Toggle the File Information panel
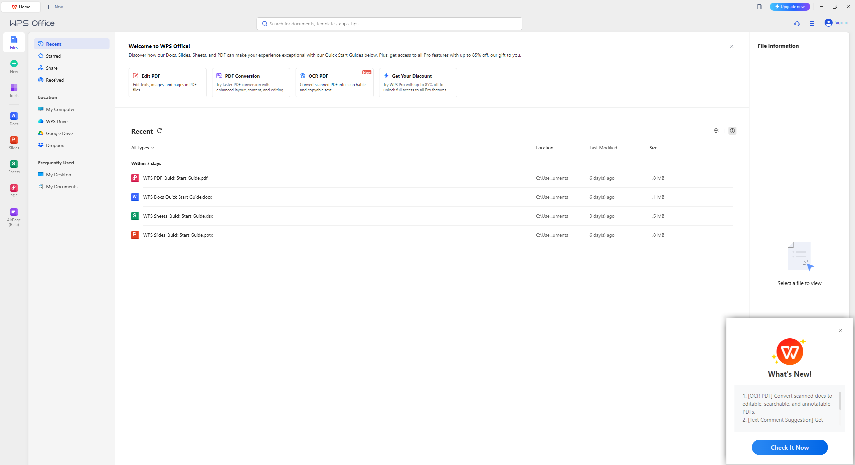The width and height of the screenshot is (855, 465). coord(732,131)
